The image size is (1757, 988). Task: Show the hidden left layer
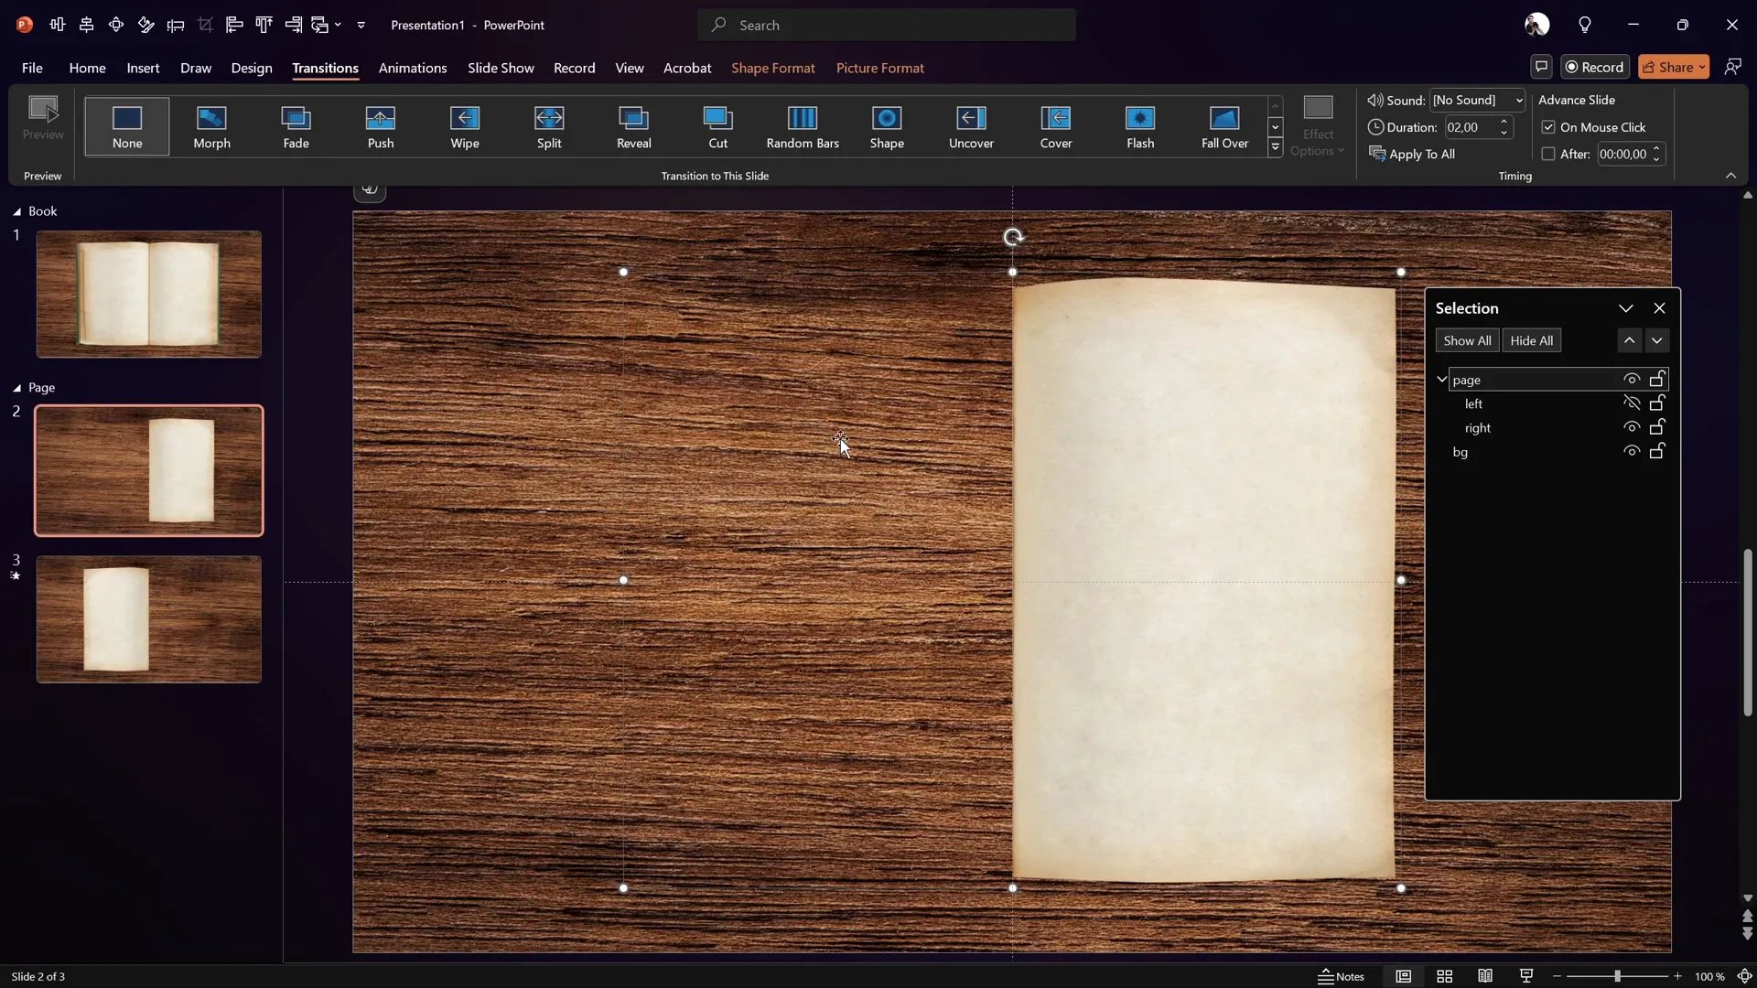pyautogui.click(x=1632, y=403)
